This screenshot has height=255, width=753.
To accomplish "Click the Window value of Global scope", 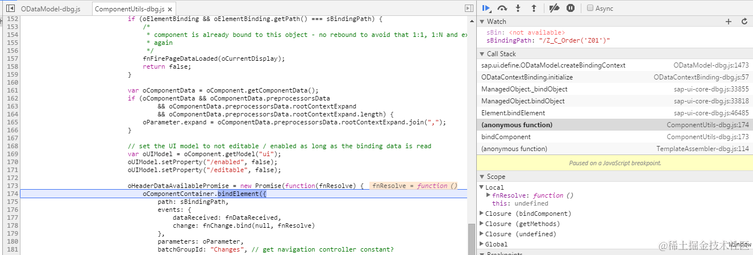I will pos(739,244).
